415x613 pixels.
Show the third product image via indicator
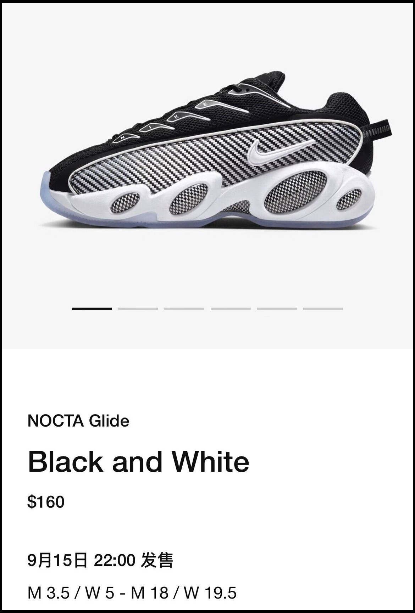click(184, 309)
